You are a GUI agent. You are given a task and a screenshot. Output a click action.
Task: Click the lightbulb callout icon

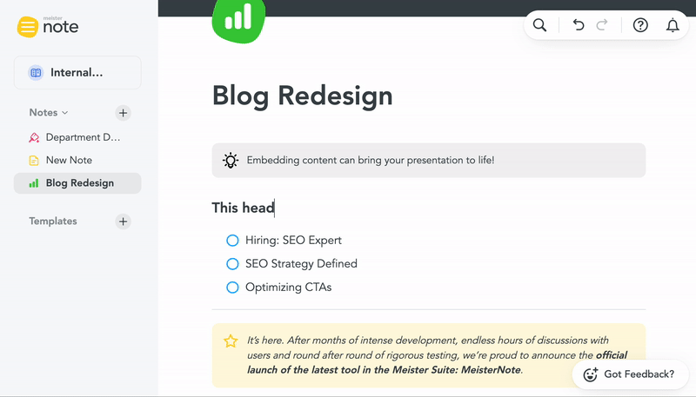coord(231,161)
